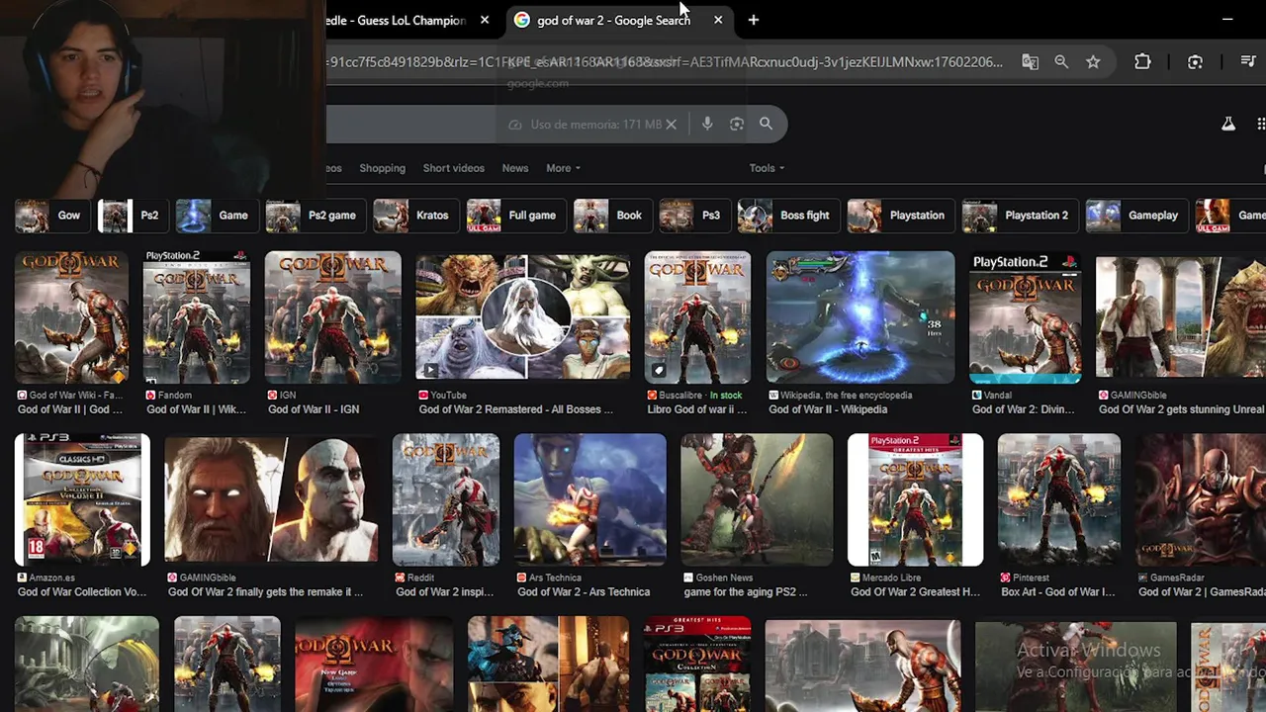Filter images by the Kratos chip
The height and width of the screenshot is (712, 1266).
[414, 216]
